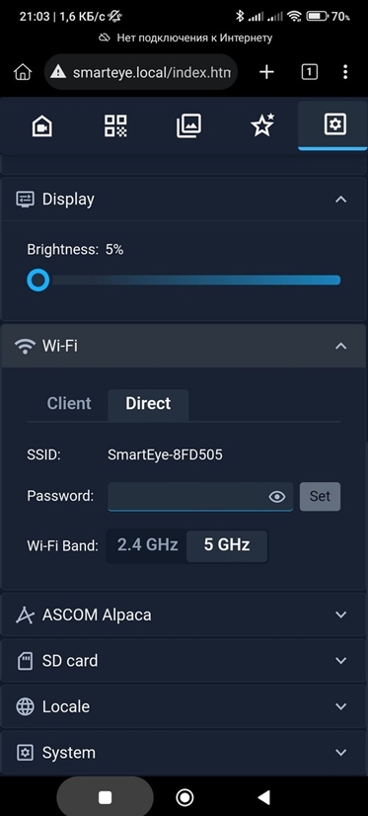Select the 2.4 GHz Wi-Fi band
Image resolution: width=368 pixels, height=816 pixels.
(x=148, y=545)
